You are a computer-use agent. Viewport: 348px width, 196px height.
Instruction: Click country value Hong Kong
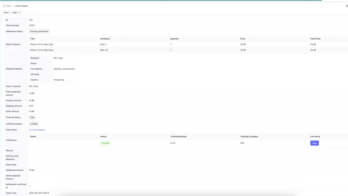(x=59, y=80)
